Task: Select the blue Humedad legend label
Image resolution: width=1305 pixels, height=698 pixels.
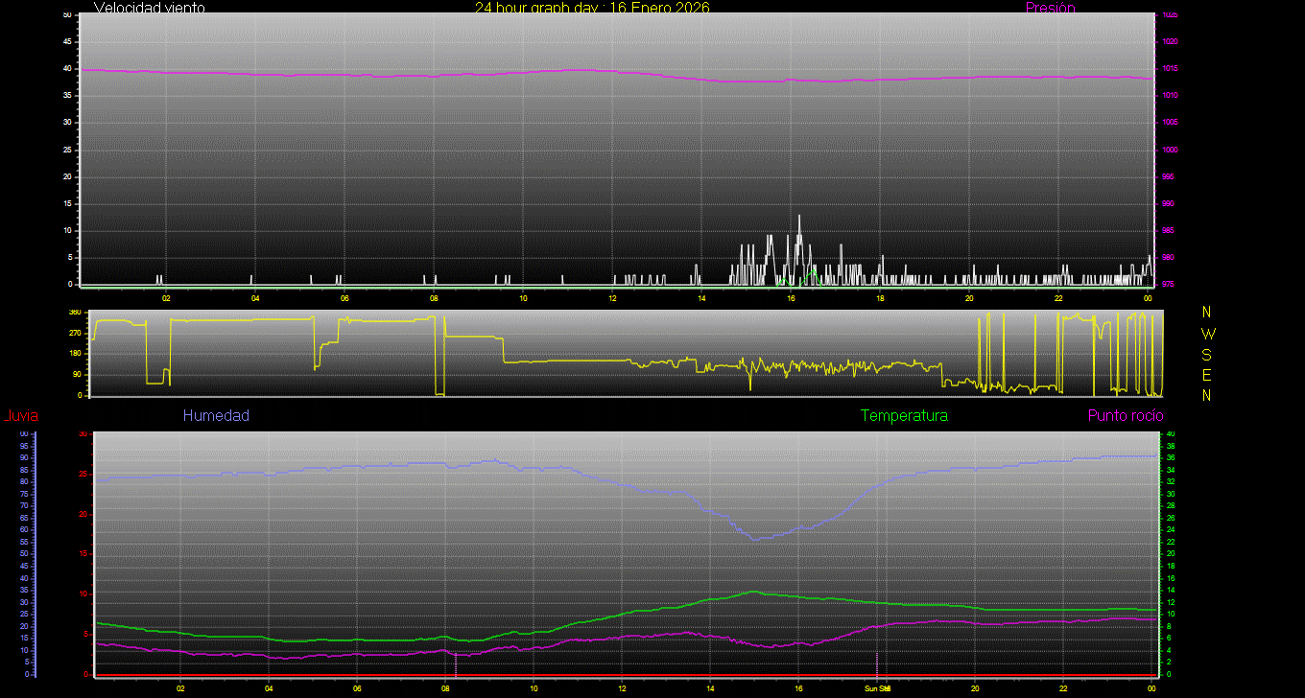Action: coord(216,416)
